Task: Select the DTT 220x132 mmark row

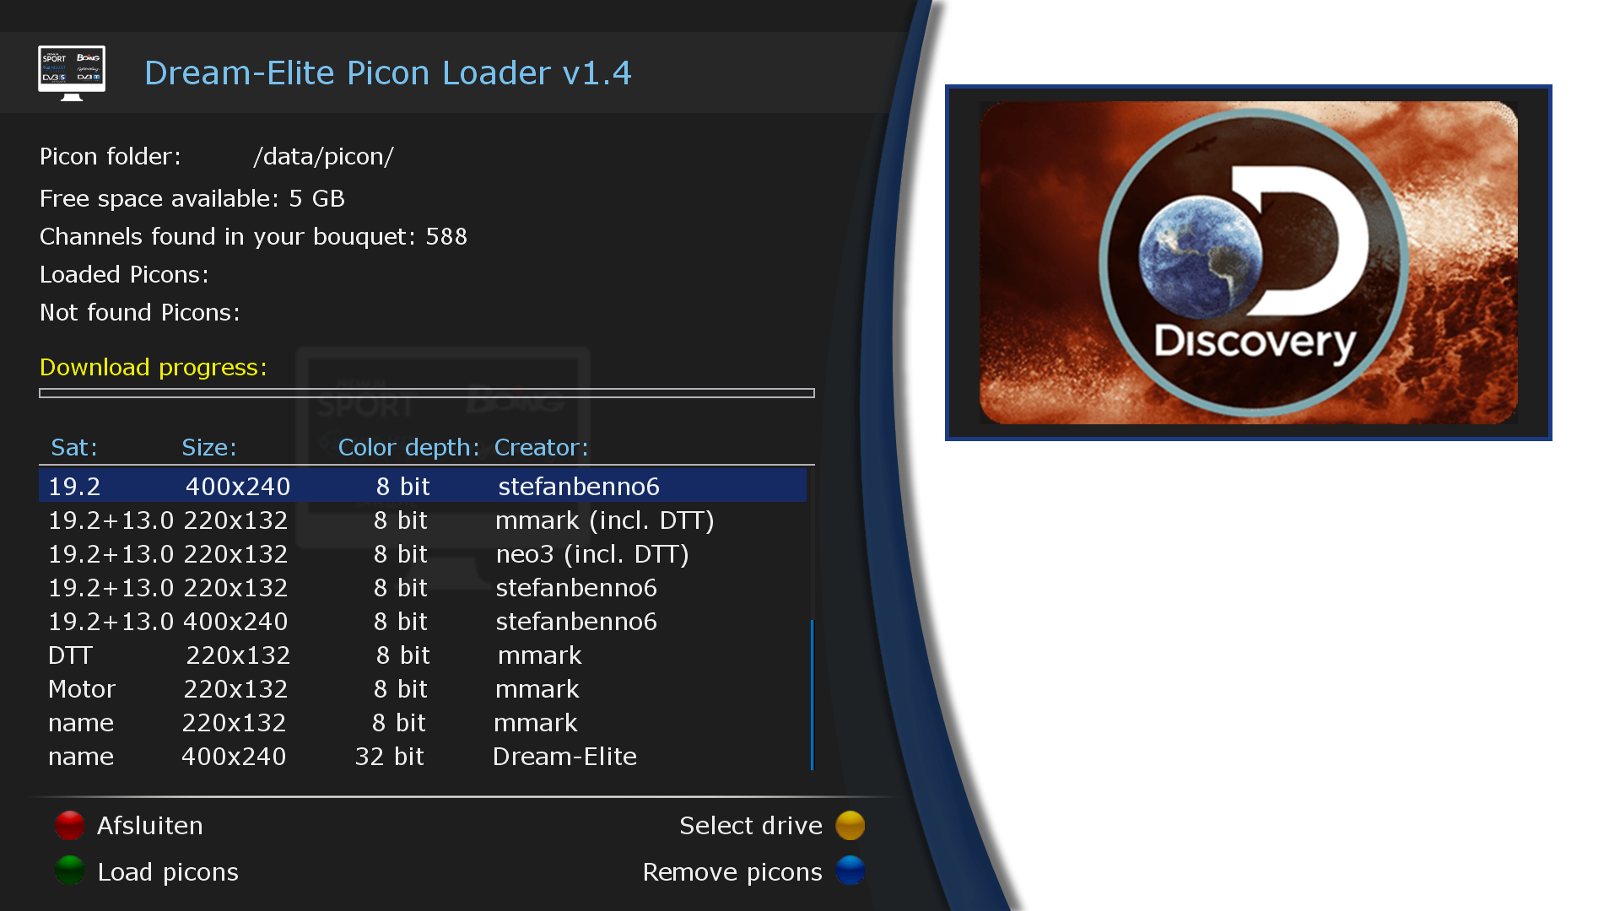Action: (422, 655)
